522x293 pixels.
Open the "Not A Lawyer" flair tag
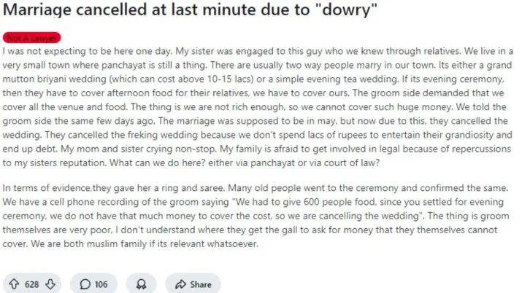pyautogui.click(x=31, y=38)
